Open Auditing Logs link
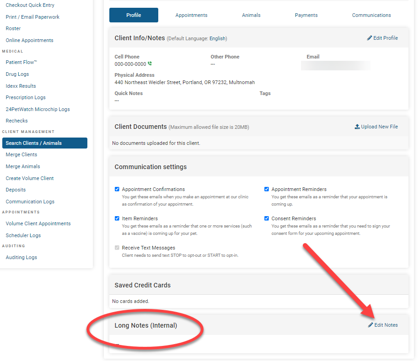This screenshot has width=419, height=361. coord(21,257)
